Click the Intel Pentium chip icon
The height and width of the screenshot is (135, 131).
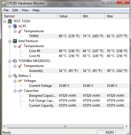click(x=15, y=41)
